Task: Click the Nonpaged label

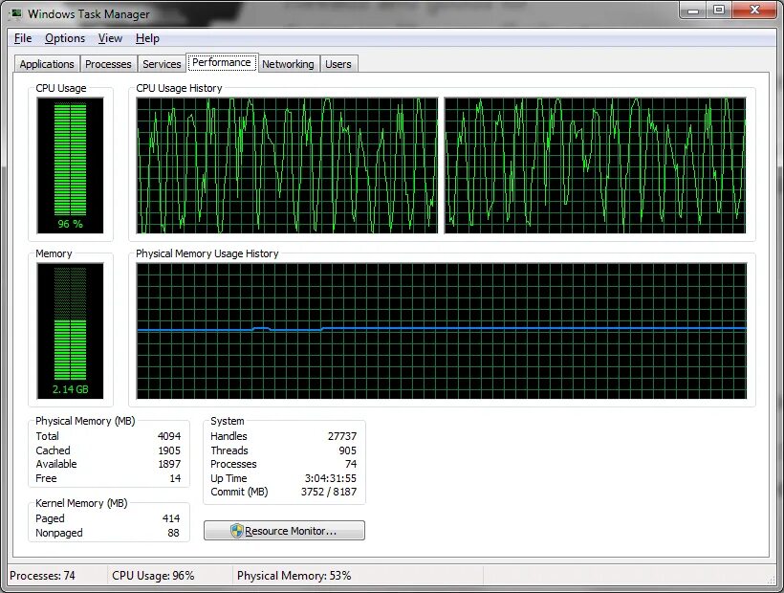Action: pos(59,533)
